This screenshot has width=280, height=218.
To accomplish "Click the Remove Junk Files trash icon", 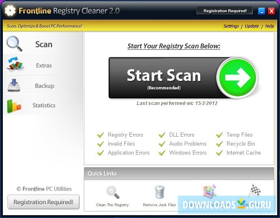I will (x=160, y=192).
